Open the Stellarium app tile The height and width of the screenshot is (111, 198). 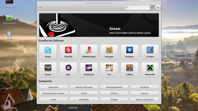pos(89,70)
